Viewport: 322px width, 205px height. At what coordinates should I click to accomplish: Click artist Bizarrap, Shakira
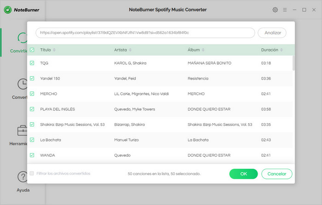(x=129, y=125)
